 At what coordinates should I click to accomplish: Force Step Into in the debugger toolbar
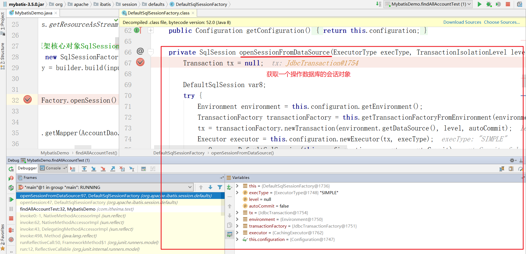point(103,169)
